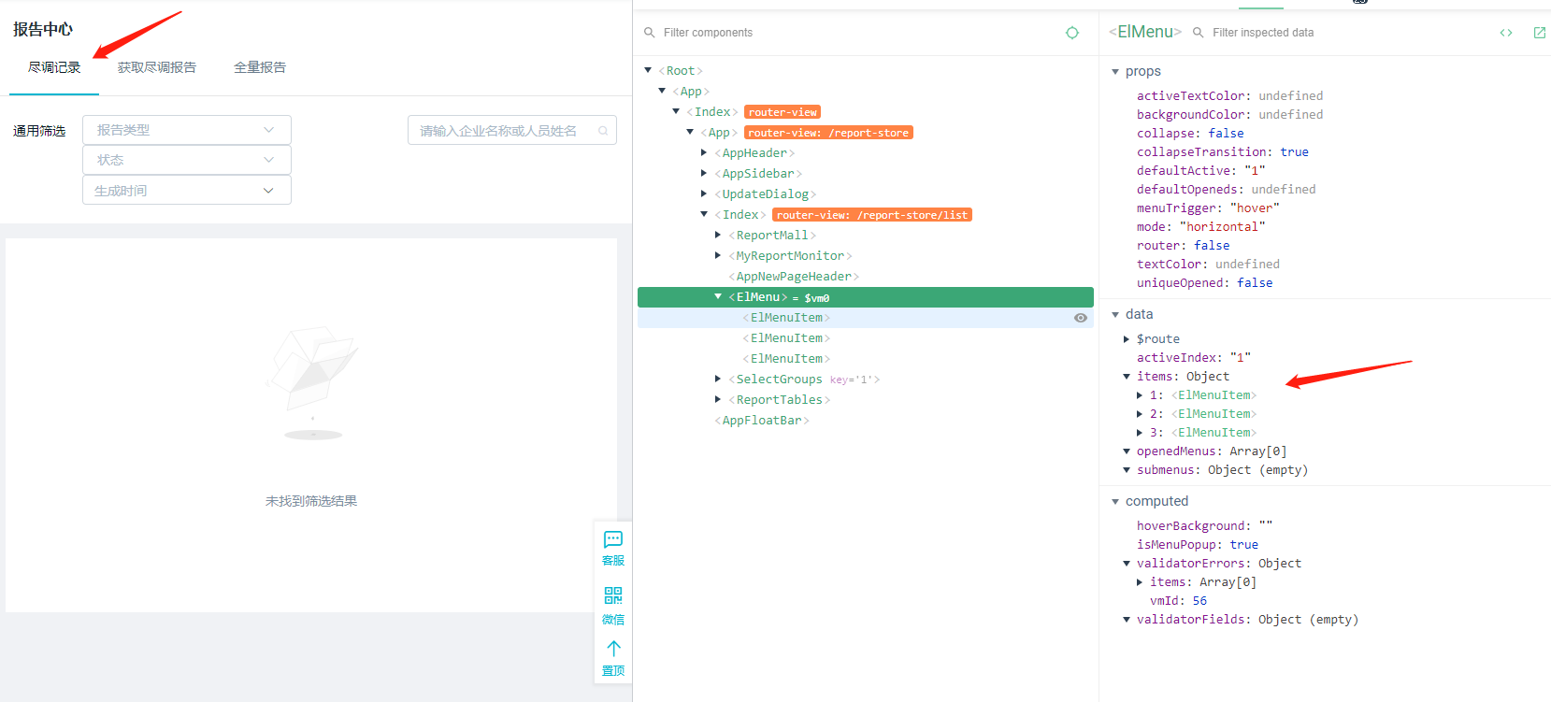Viewport: 1551px width, 702px height.
Task: Expand the ReportMall component node
Action: (718, 236)
